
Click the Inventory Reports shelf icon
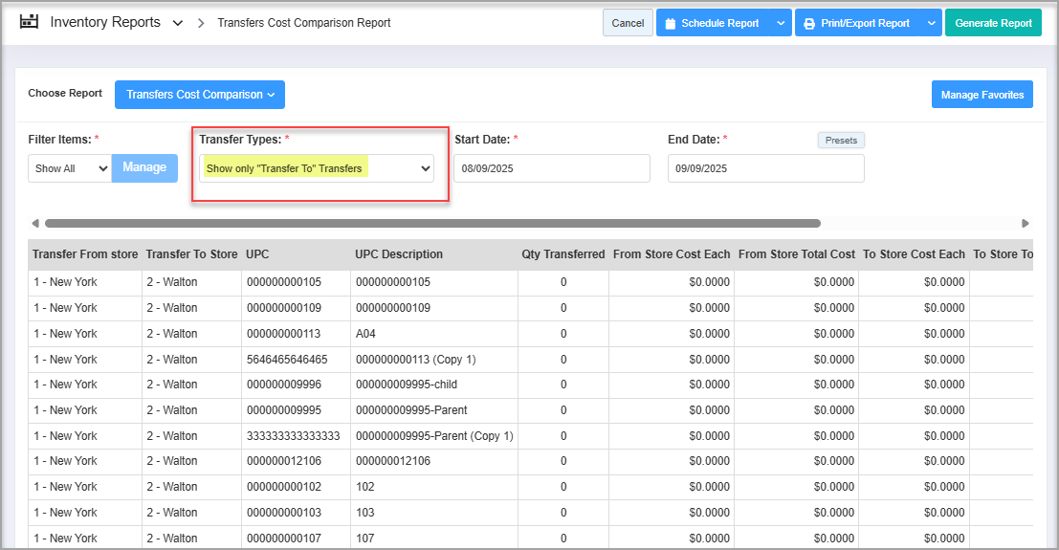click(x=29, y=22)
